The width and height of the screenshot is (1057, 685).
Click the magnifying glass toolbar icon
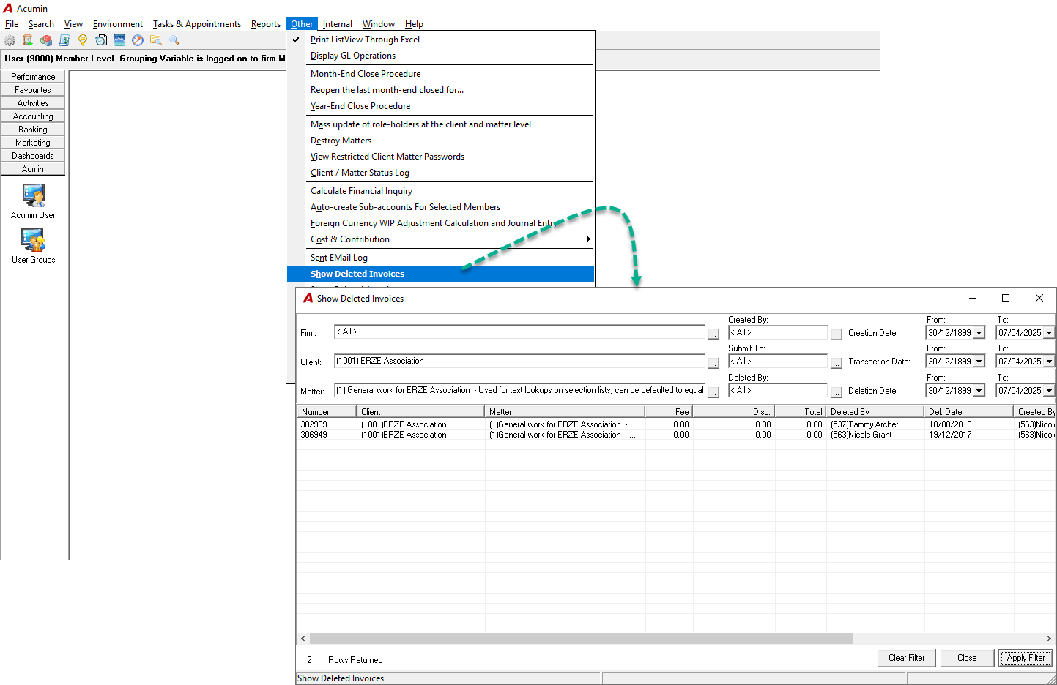pos(174,40)
